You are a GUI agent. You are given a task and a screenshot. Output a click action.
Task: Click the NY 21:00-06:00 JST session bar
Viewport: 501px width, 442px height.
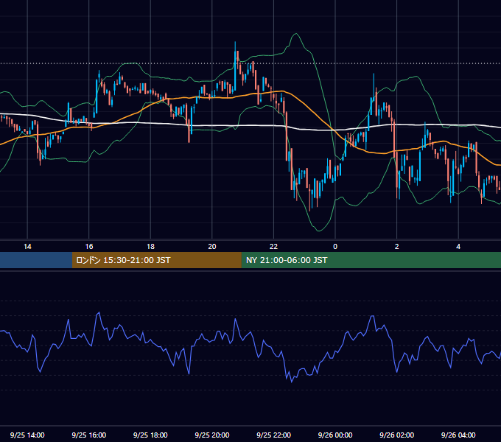(371, 260)
